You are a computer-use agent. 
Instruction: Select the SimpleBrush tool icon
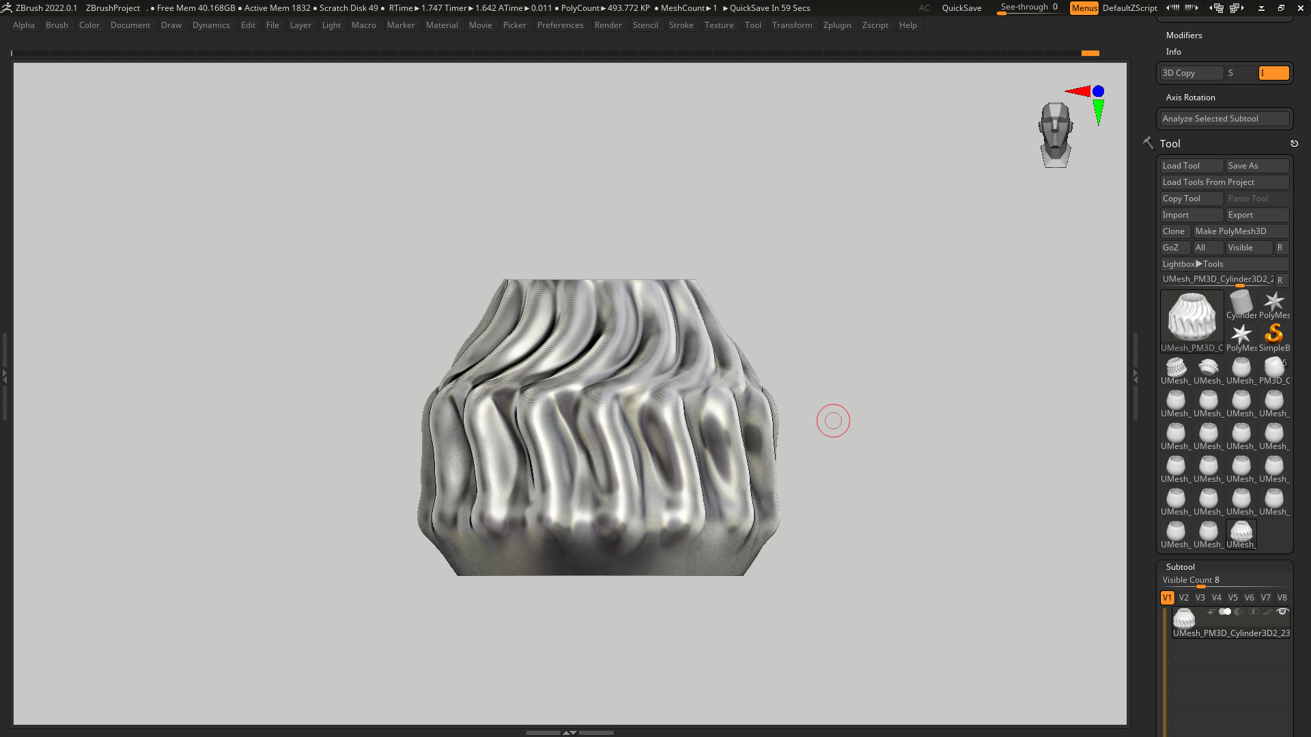pos(1274,337)
